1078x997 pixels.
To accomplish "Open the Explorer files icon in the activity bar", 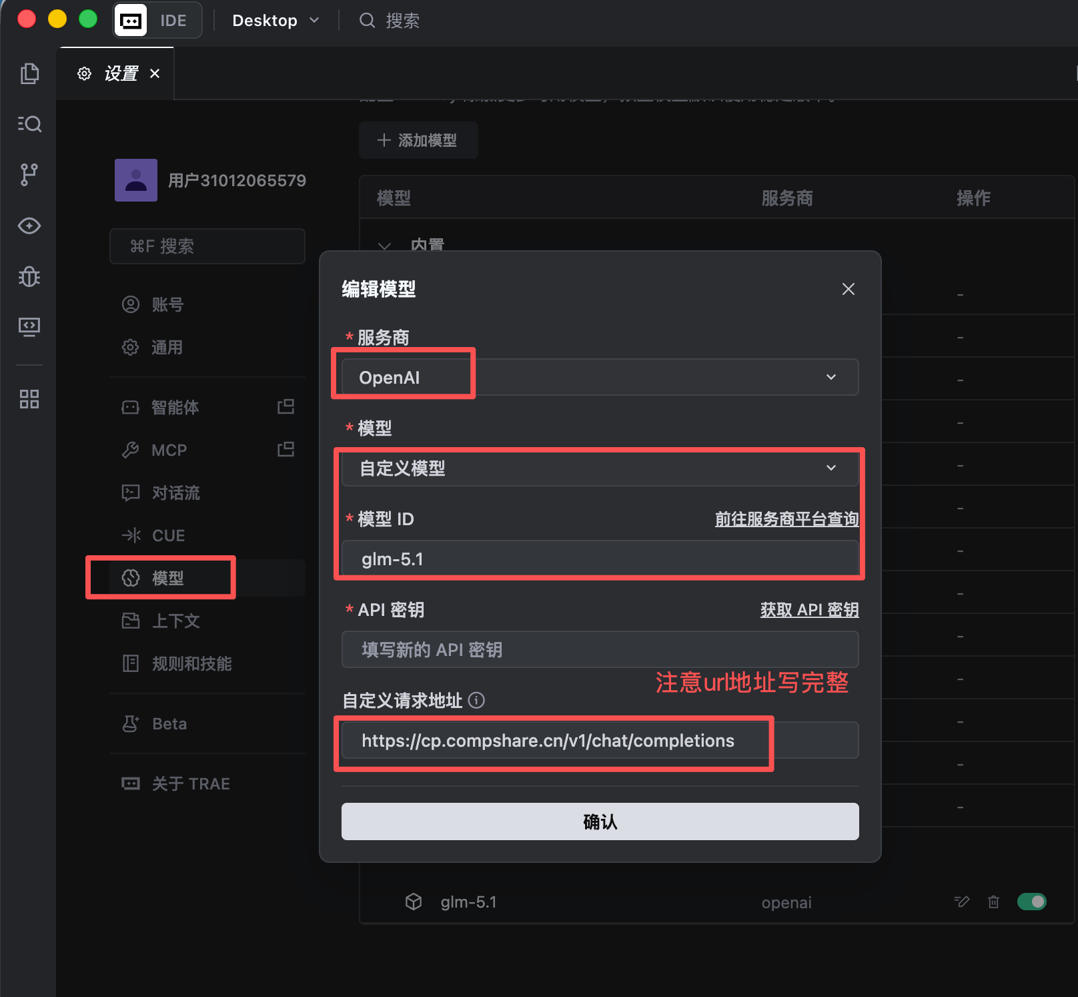I will 29,73.
